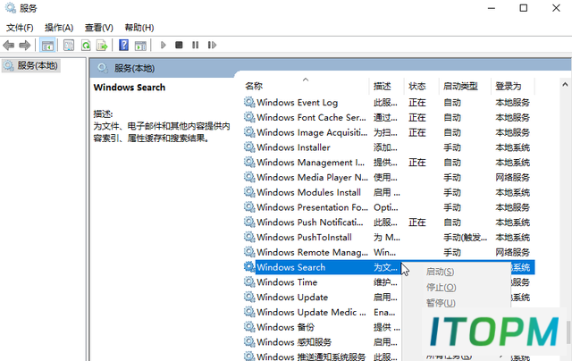Start service with the play toolbar button
The height and width of the screenshot is (361, 572).
coord(163,45)
